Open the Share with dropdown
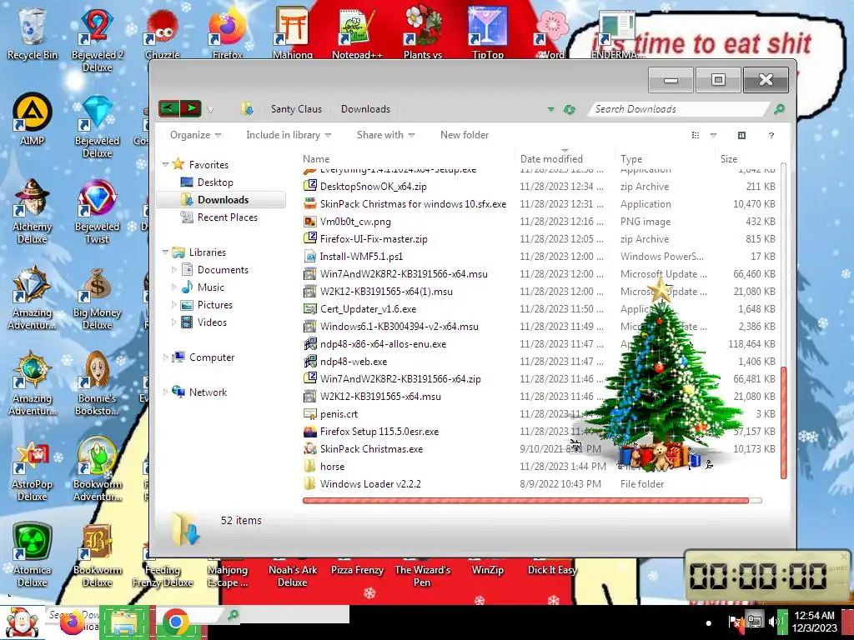This screenshot has width=854, height=640. point(385,135)
